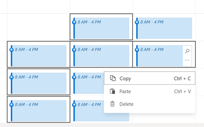Select first-column booking in second row

[39, 56]
